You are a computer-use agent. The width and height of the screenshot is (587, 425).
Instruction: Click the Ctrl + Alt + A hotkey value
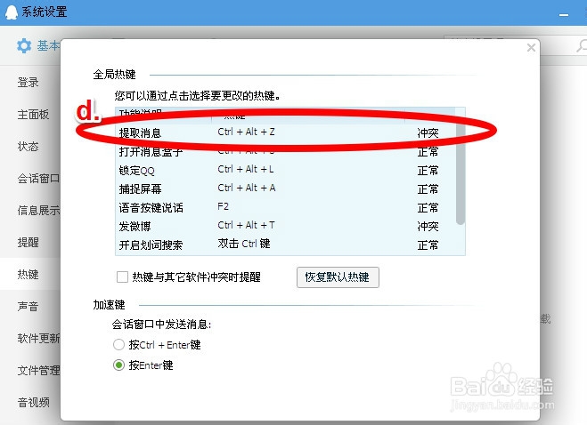[247, 188]
